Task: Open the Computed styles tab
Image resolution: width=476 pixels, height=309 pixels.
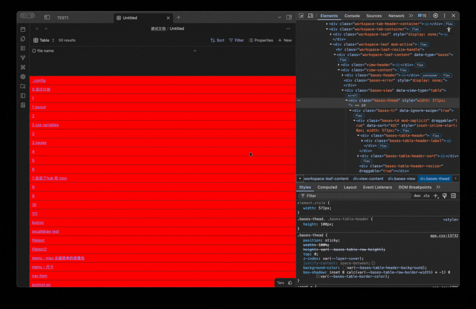Action: tap(327, 187)
